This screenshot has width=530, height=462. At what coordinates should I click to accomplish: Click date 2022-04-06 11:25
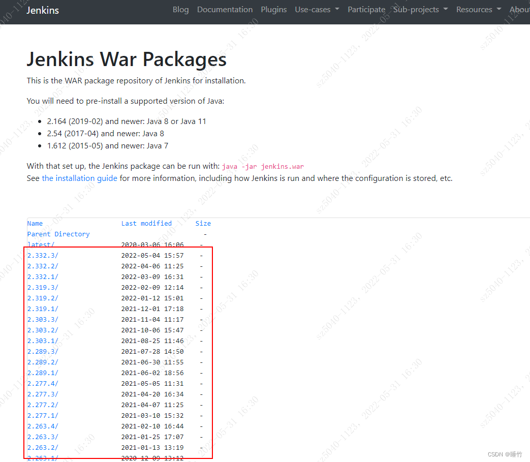152,266
